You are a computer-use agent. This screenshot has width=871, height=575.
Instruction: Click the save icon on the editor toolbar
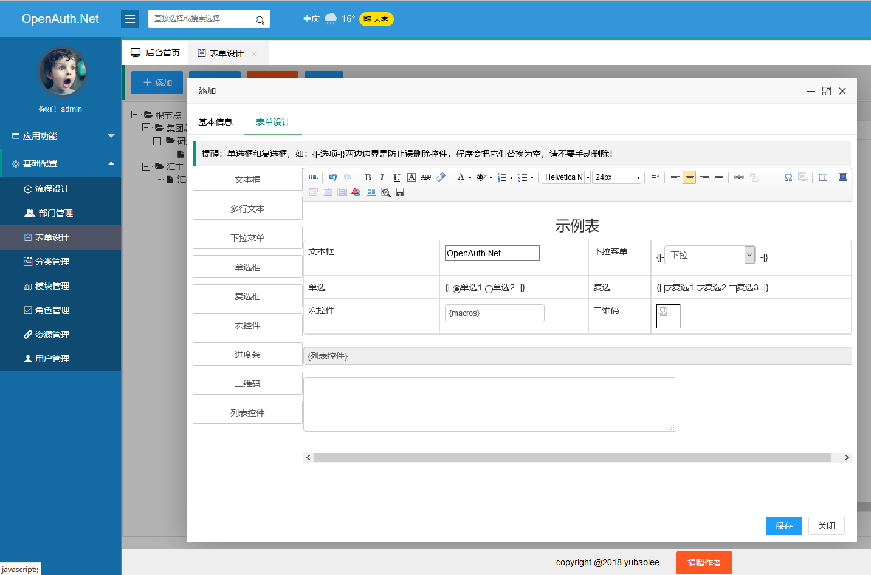[399, 192]
